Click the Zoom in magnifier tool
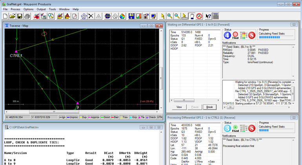This screenshot has height=165, width=302. 170,16
